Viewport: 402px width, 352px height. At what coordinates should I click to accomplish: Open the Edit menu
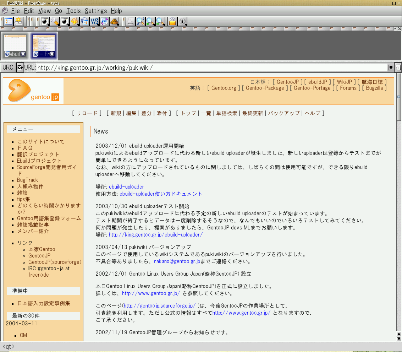tap(29, 11)
